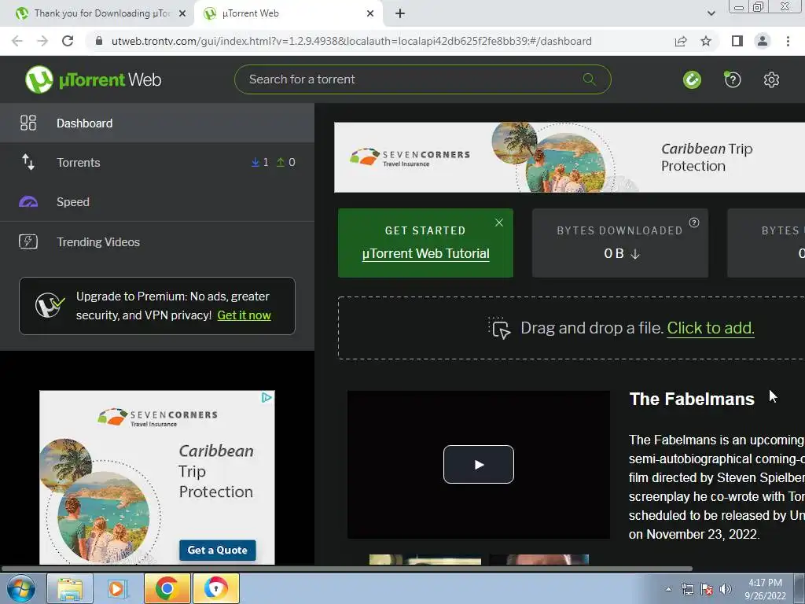Click the Bytes Downloaded card
This screenshot has width=805, height=604.
click(620, 243)
